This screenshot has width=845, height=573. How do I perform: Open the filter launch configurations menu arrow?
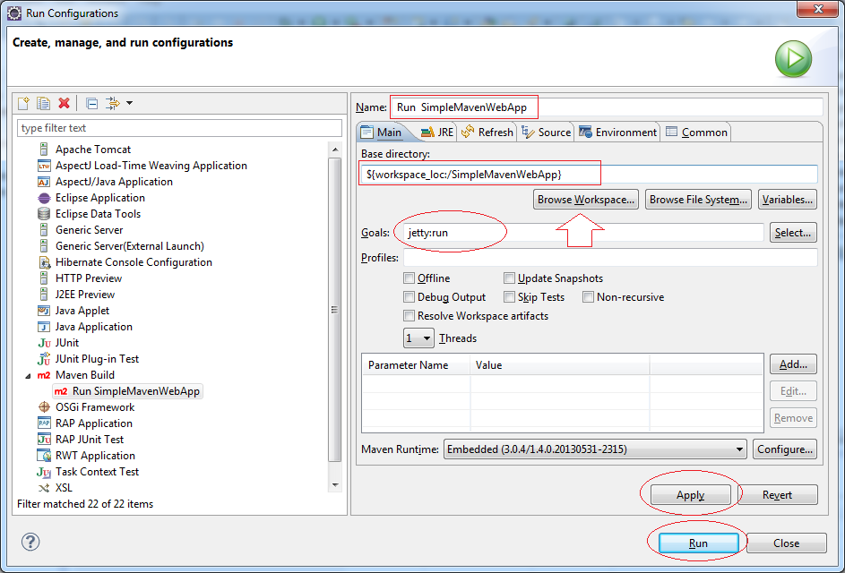click(x=129, y=103)
